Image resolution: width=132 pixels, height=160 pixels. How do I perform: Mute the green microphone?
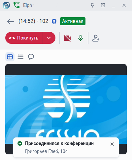pyautogui.click(x=81, y=38)
